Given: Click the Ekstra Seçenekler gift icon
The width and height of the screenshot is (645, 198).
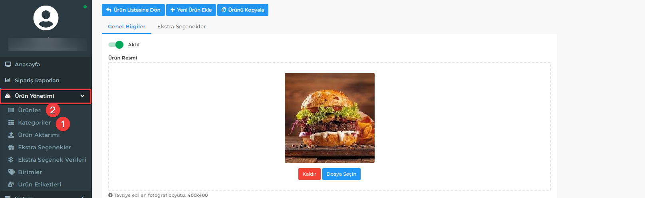Looking at the screenshot, I should coord(11,147).
